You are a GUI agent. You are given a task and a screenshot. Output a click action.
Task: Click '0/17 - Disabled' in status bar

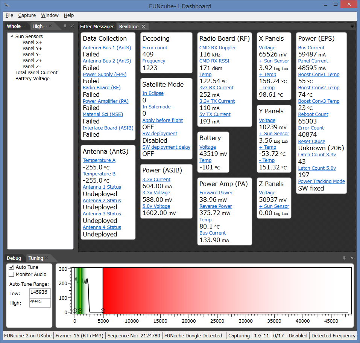[290, 335]
